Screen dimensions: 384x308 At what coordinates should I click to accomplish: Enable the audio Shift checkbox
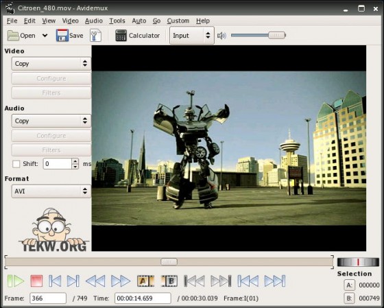point(16,164)
